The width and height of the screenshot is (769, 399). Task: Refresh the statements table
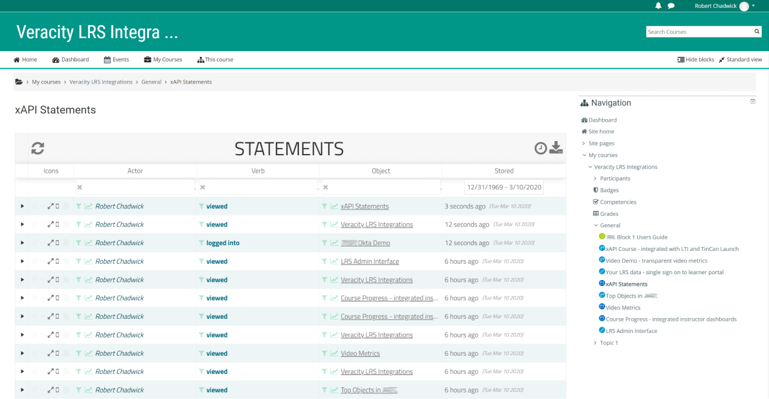click(37, 147)
